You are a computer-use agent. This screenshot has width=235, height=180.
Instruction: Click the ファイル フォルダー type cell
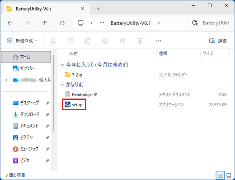tap(173, 75)
